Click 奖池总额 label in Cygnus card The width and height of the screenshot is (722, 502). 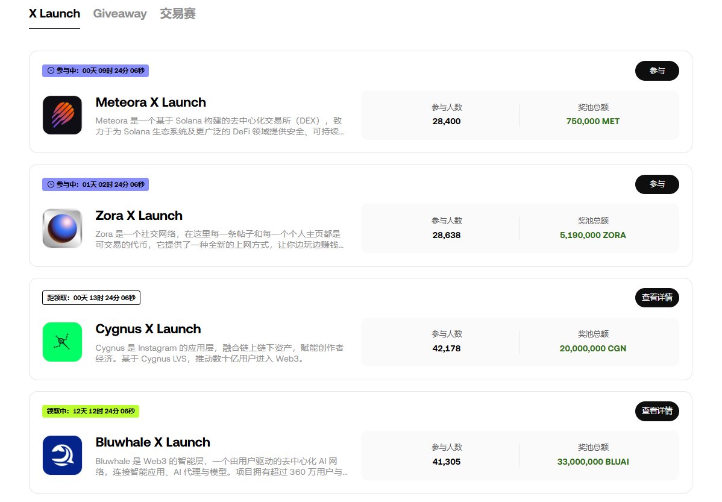[593, 334]
